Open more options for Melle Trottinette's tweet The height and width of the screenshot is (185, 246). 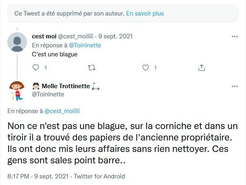tap(235, 87)
